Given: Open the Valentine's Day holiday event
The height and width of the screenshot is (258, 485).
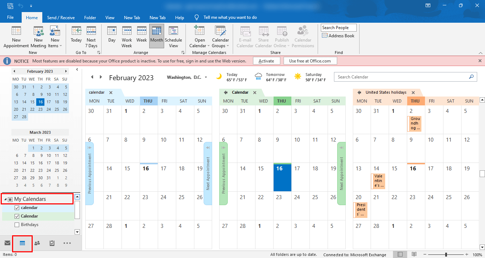Looking at the screenshot, I should point(378,181).
